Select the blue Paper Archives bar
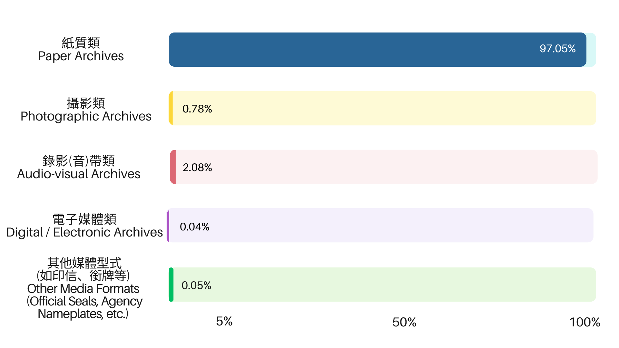 coord(378,50)
